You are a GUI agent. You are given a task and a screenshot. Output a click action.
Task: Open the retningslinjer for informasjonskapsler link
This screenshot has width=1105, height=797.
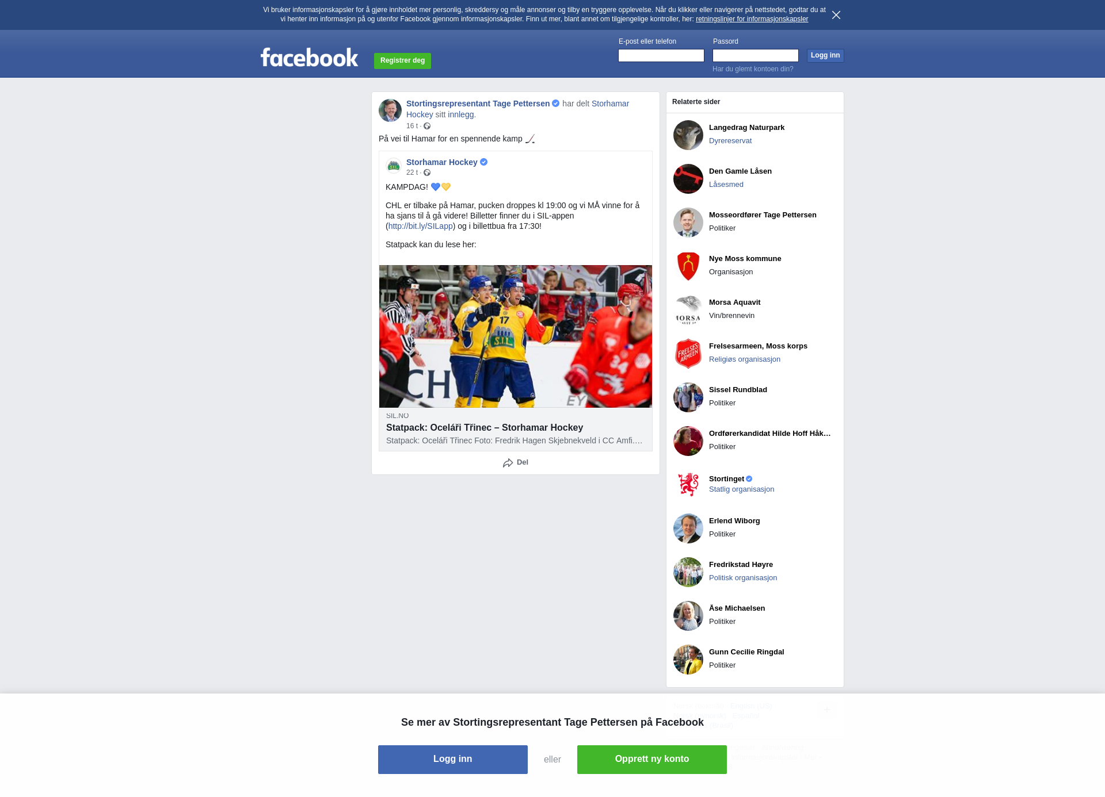tap(752, 19)
